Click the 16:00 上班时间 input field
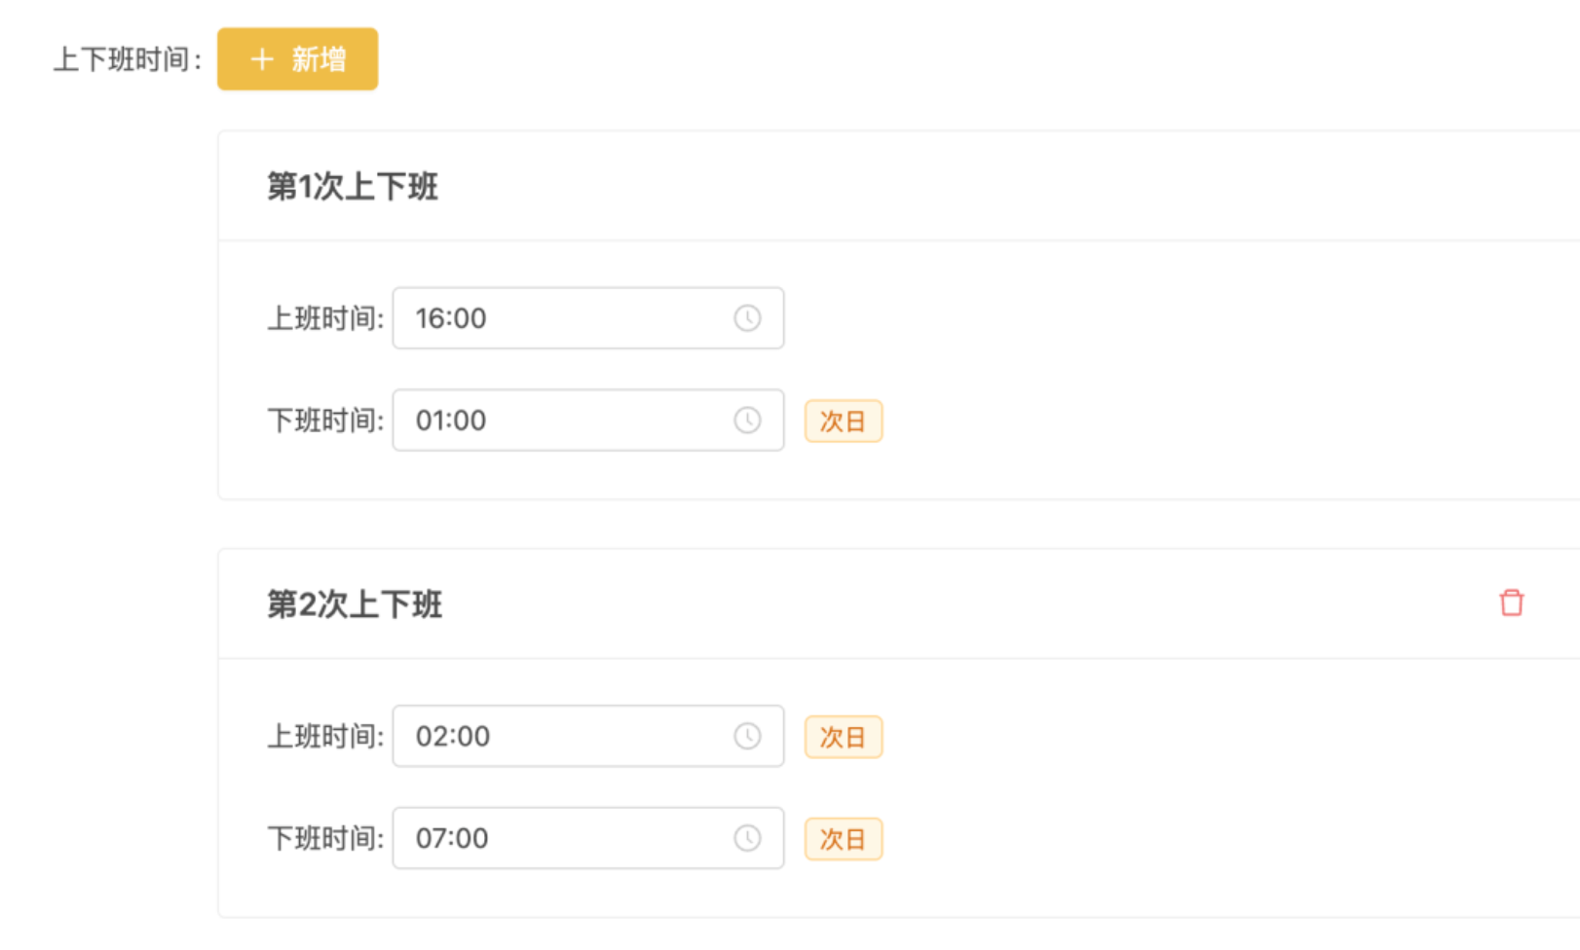This screenshot has height=950, width=1580. (588, 318)
